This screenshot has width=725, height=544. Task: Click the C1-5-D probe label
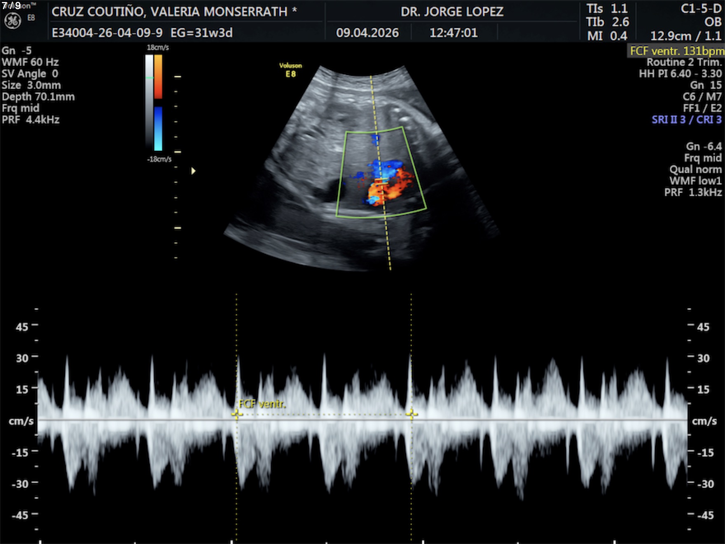click(x=701, y=9)
